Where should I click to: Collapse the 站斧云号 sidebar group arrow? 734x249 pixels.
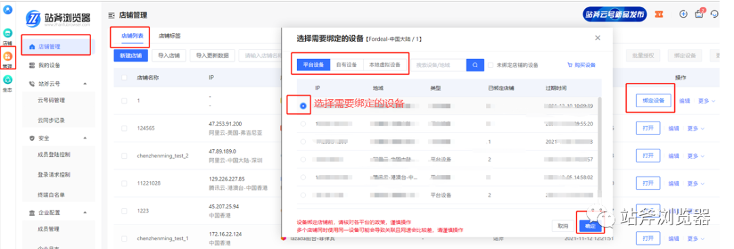coord(85,84)
